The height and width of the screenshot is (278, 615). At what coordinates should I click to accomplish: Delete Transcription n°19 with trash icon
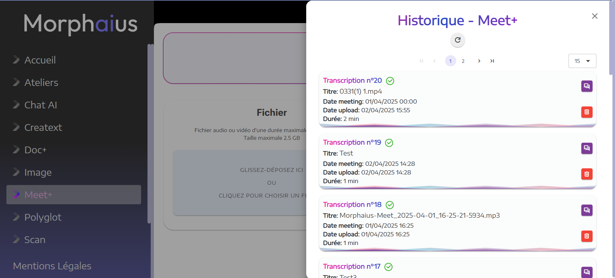pyautogui.click(x=586, y=174)
